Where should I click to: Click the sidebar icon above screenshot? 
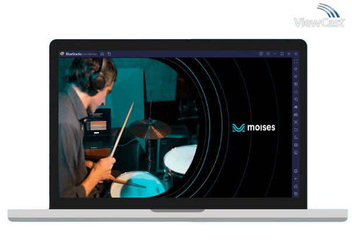[296, 115]
